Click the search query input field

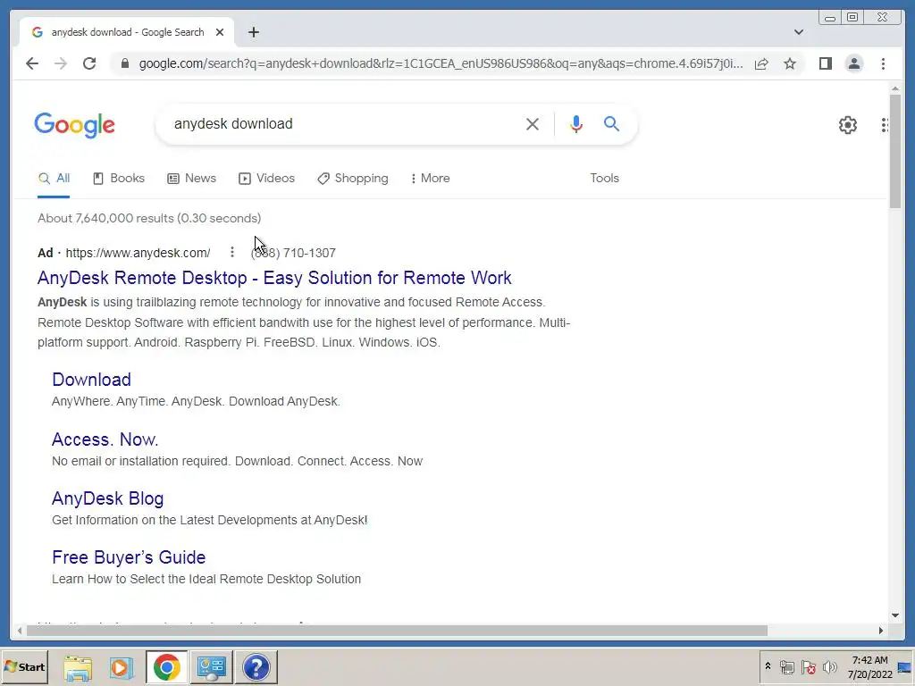[x=344, y=123]
